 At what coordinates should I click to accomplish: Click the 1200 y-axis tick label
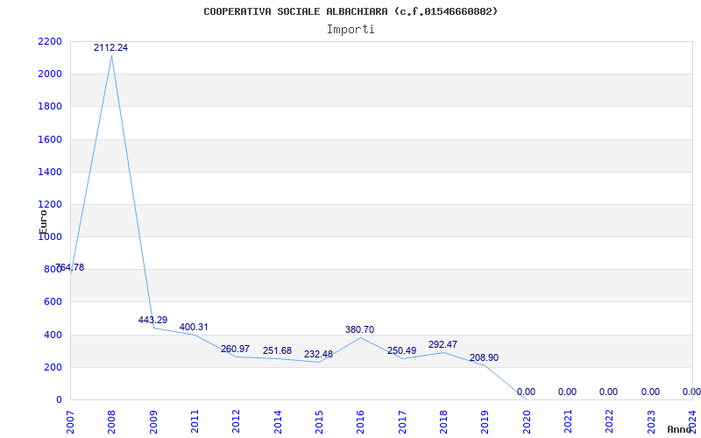pyautogui.click(x=50, y=205)
